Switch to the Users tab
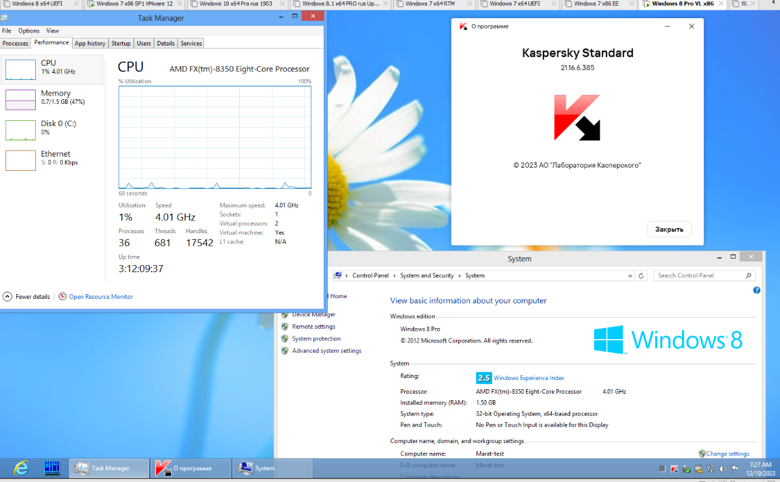 coord(144,44)
